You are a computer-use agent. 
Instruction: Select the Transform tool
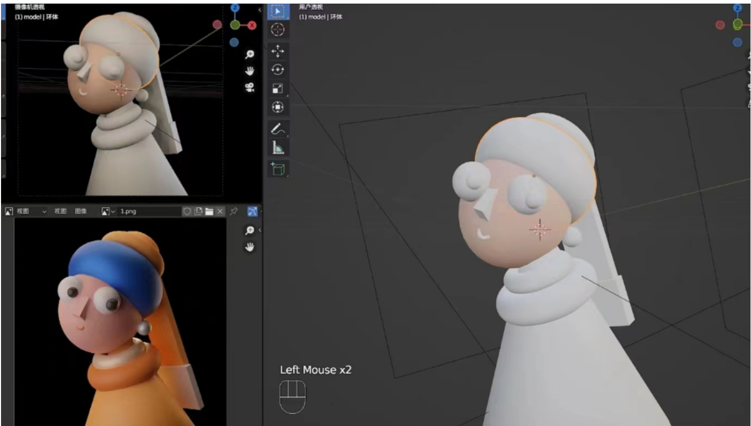[278, 107]
